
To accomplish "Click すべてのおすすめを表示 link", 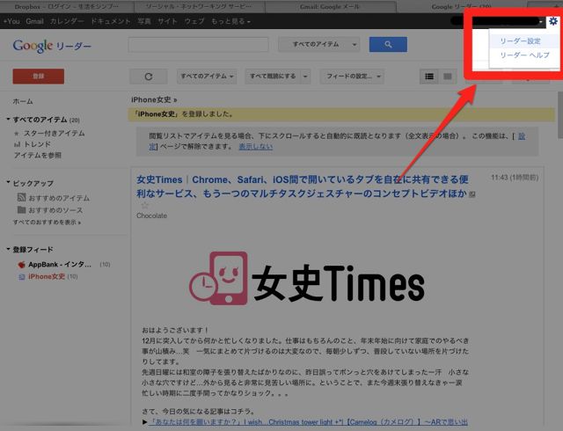I will [47, 223].
